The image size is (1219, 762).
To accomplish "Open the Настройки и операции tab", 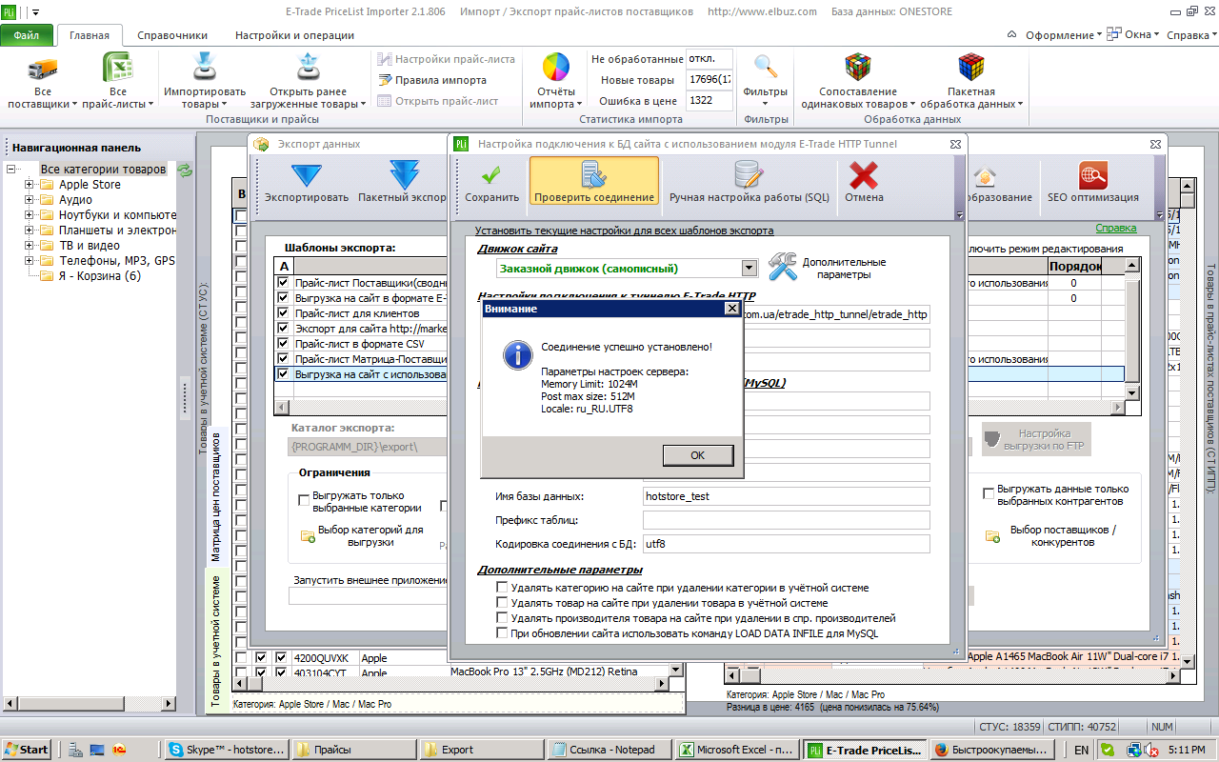I will coord(294,35).
